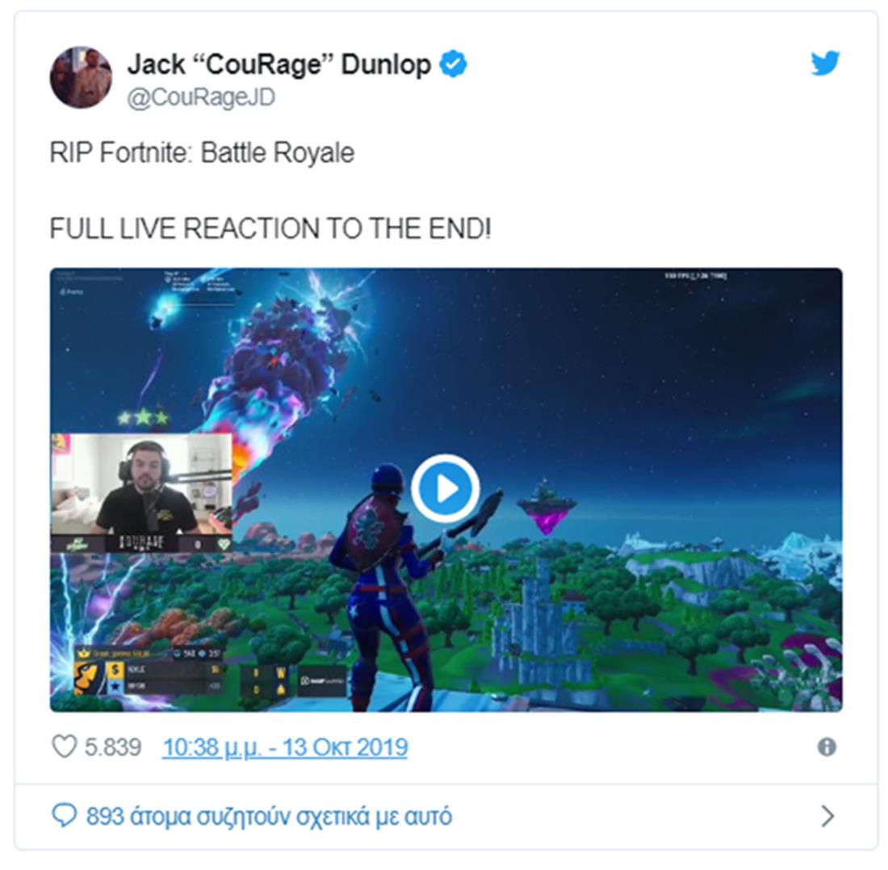Click the Twitter bird logo
Screen dimensions: 888x870
pos(824,63)
